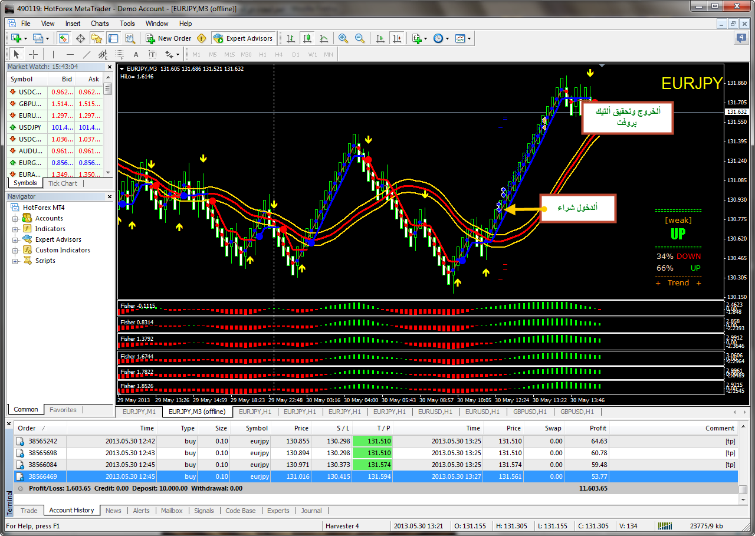This screenshot has height=536, width=755.
Task: Open the EURJPY,M1 chart tab
Action: point(139,412)
